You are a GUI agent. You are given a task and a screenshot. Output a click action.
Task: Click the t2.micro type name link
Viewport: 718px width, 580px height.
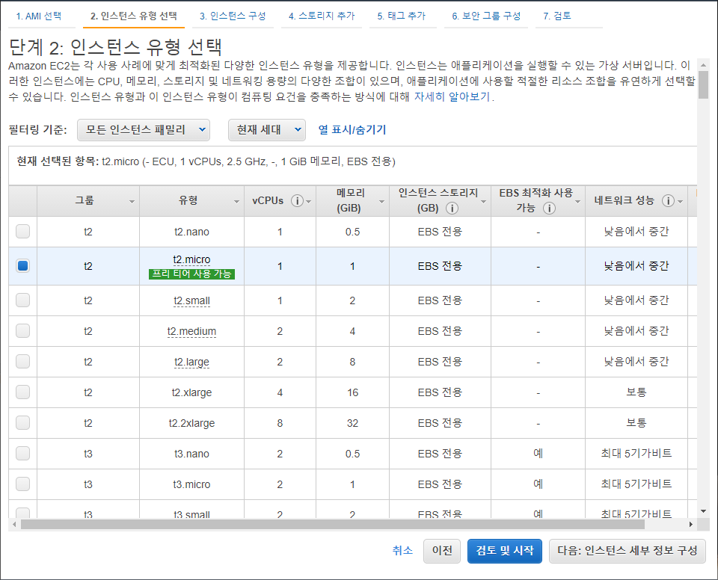(x=192, y=259)
